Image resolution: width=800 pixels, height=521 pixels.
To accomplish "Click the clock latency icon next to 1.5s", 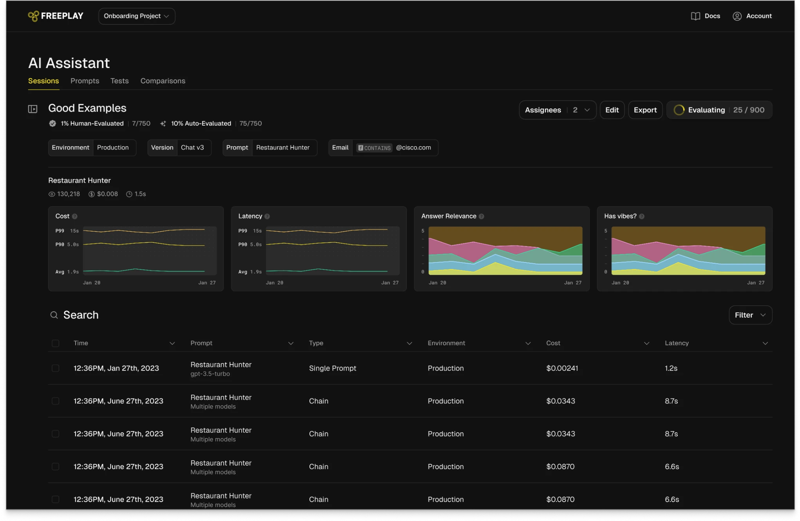I will [129, 194].
